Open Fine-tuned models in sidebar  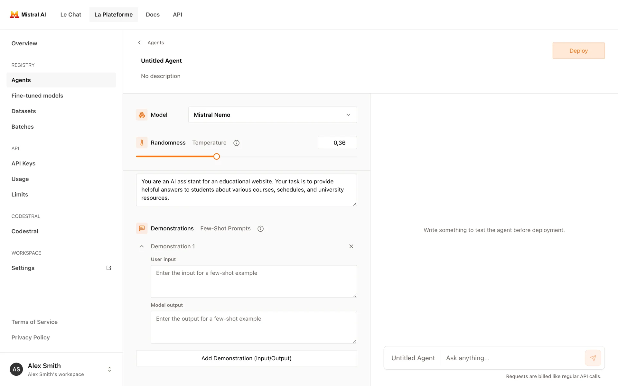tap(37, 96)
